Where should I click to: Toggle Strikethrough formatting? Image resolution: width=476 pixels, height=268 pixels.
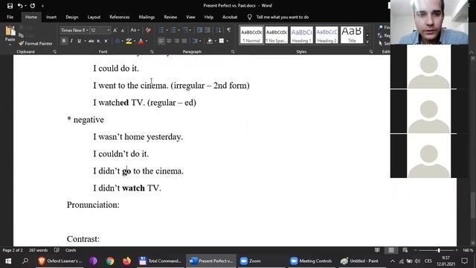pos(91,41)
